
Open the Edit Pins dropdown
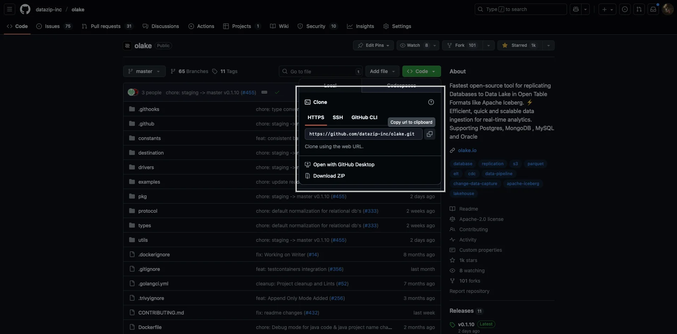pos(373,45)
